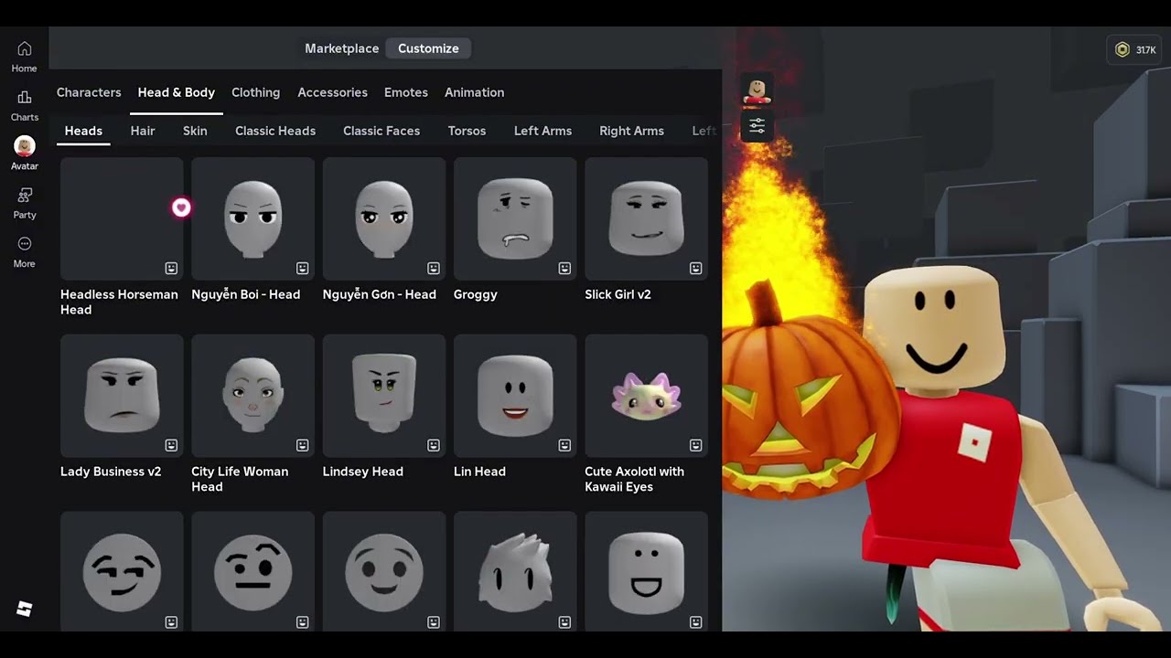Select the Left Arms subcategory
This screenshot has width=1171, height=658.
coord(543,131)
